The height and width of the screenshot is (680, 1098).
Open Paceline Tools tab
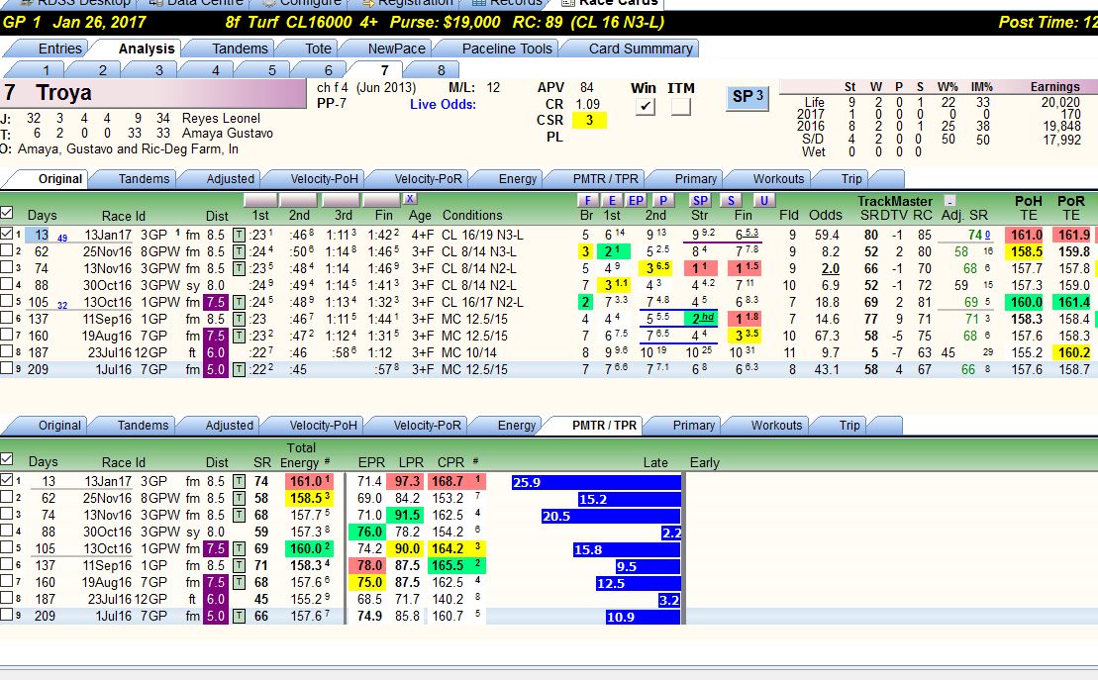(x=507, y=49)
